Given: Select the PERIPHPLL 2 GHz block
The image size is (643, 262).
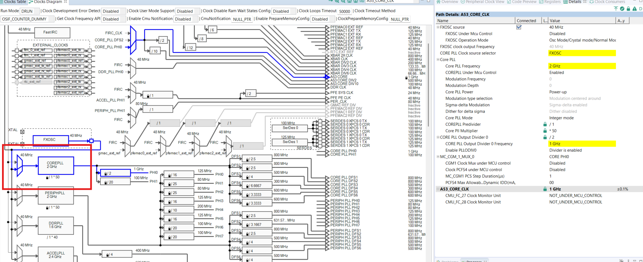Looking at the screenshot, I should pyautogui.click(x=56, y=195).
